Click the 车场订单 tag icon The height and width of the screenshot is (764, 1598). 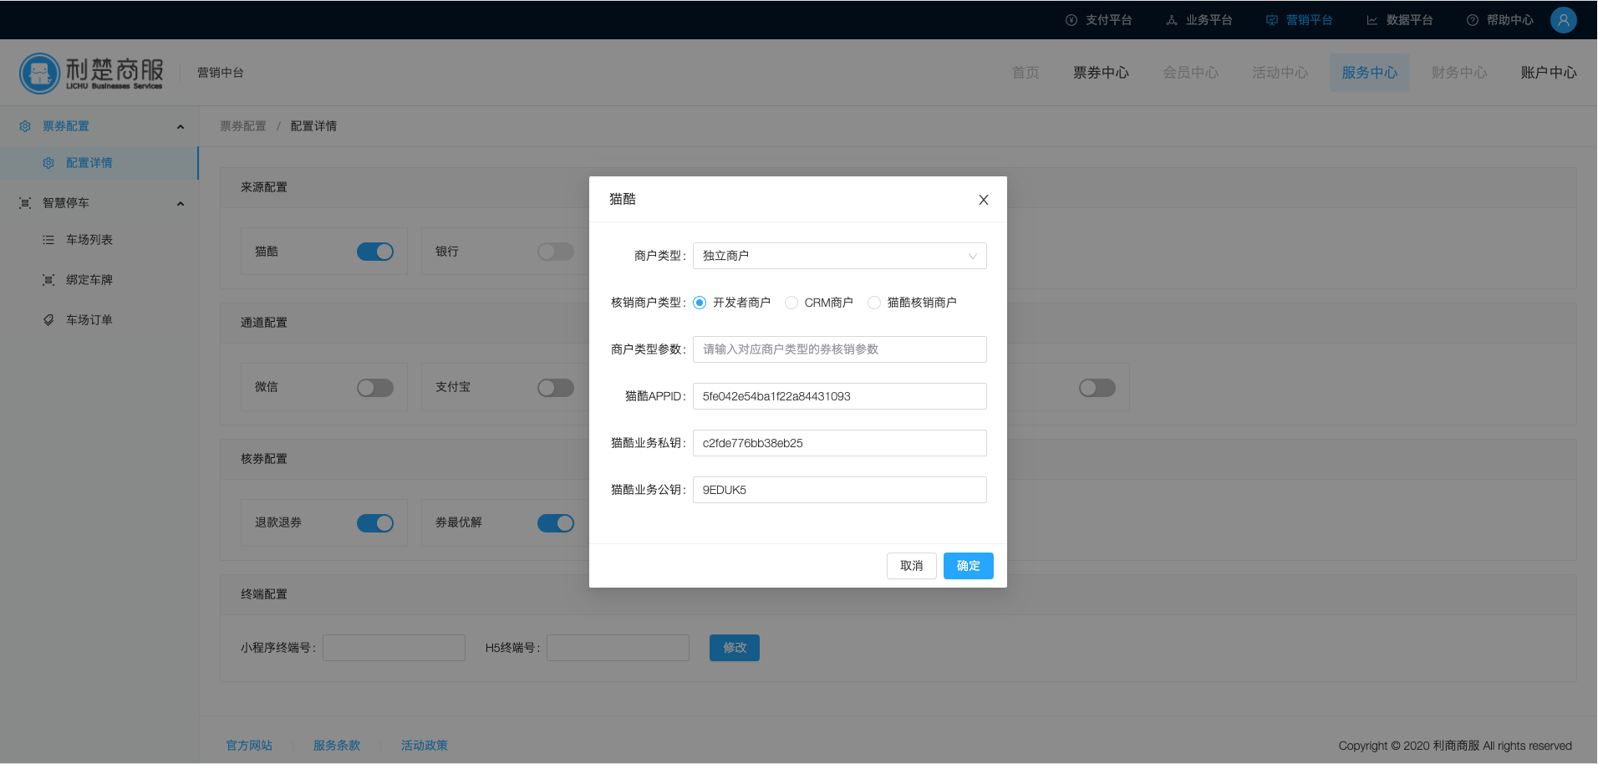tap(48, 320)
